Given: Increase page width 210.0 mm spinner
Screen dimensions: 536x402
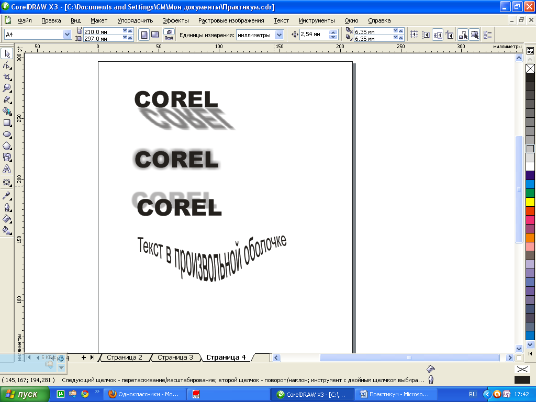Looking at the screenshot, I should [130, 31].
